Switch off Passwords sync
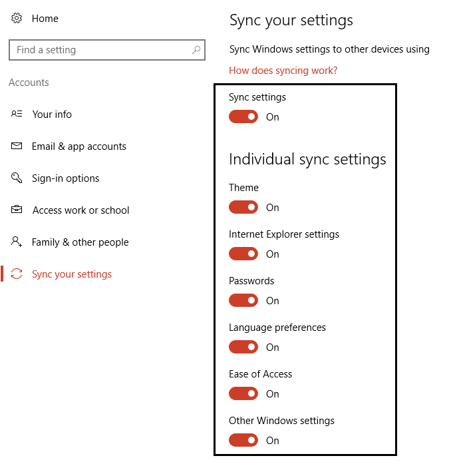 (x=243, y=300)
